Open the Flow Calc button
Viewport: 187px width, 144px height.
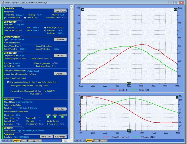click(x=60, y=109)
